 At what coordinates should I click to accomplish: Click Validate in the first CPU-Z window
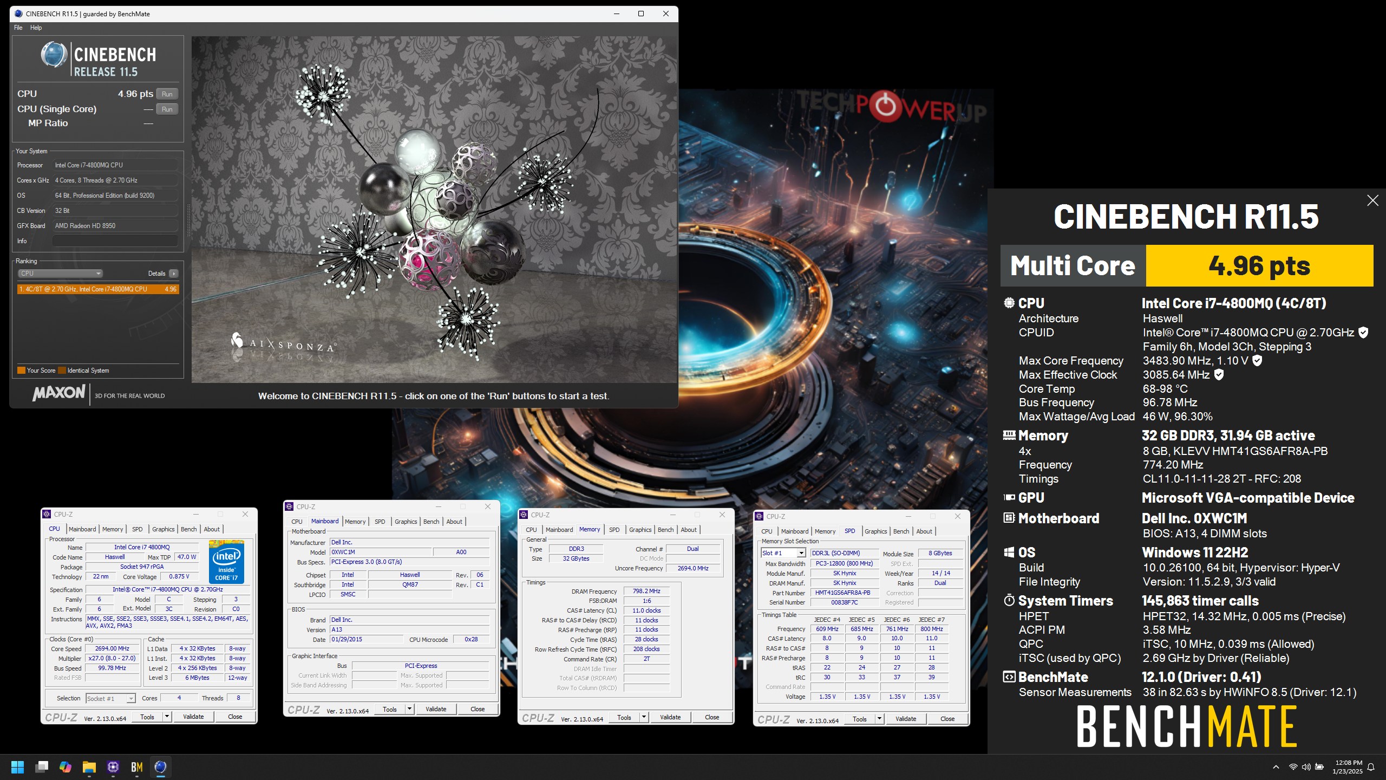193,717
